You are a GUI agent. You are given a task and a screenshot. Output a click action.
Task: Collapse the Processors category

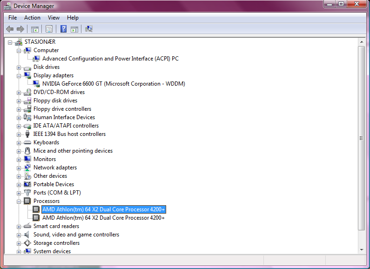point(19,202)
